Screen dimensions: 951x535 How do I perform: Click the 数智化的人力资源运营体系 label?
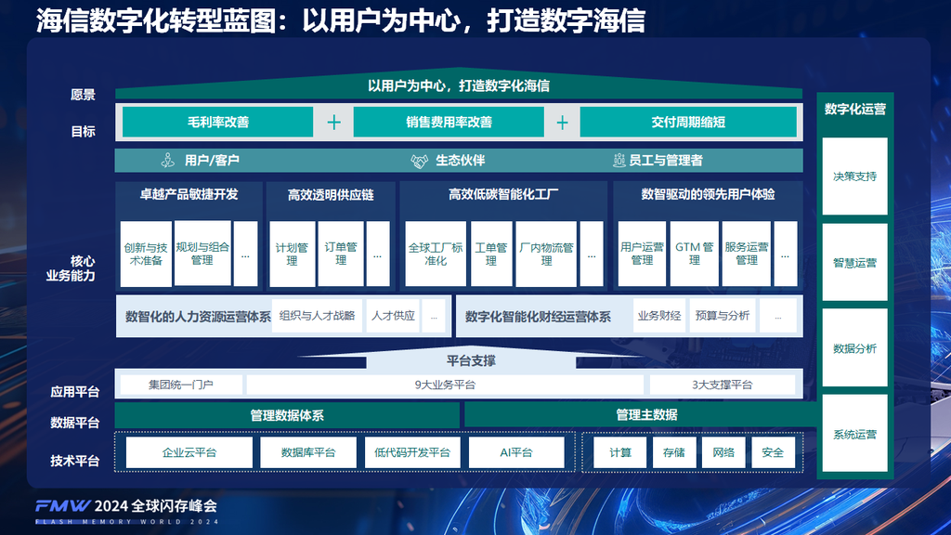point(198,317)
